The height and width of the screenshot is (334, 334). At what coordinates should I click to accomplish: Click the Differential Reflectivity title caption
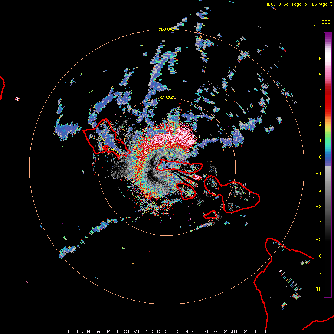tap(167, 331)
